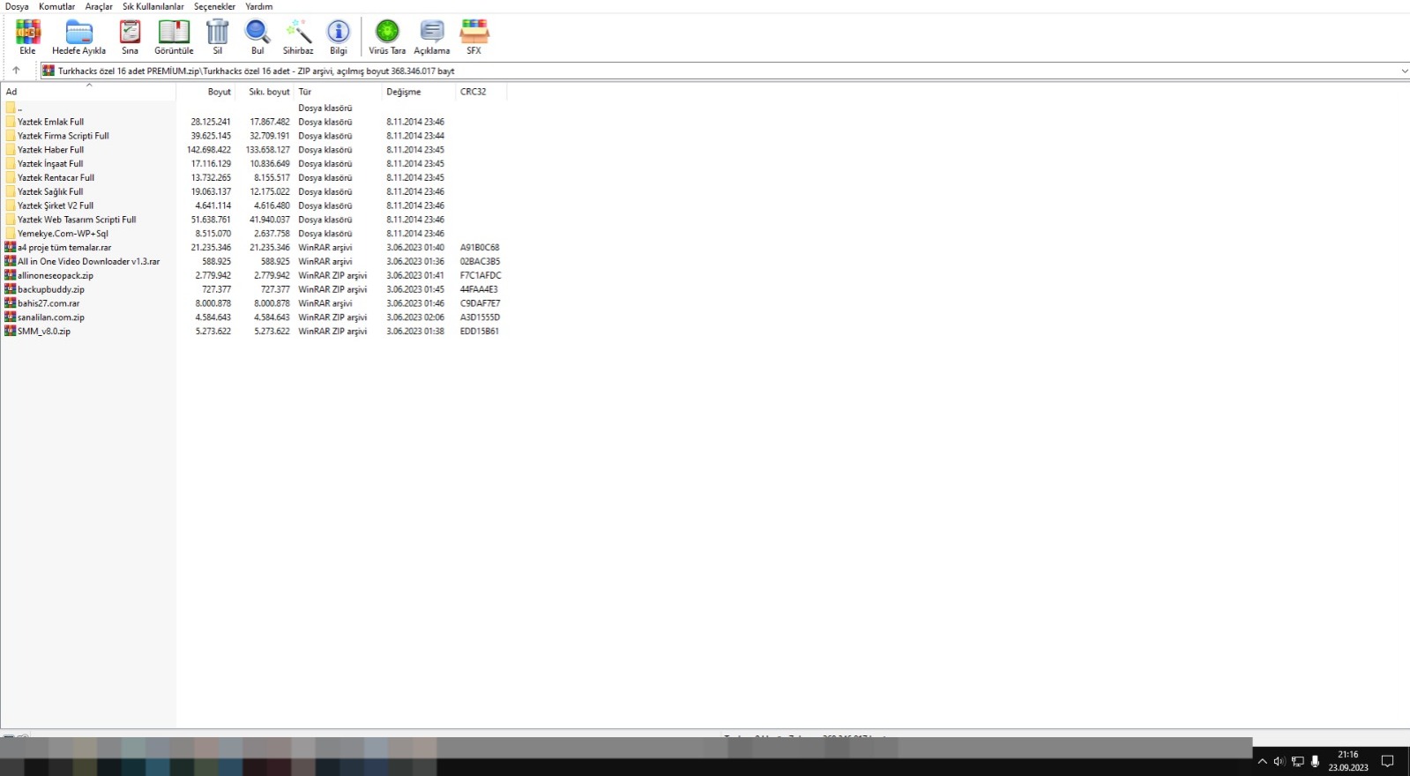Select 'Yaztek Web Tasarım Scripti Full' name
Viewport: 1410px width, 776px height.
tap(77, 220)
